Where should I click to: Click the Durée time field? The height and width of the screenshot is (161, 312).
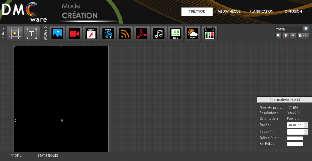click(x=295, y=125)
